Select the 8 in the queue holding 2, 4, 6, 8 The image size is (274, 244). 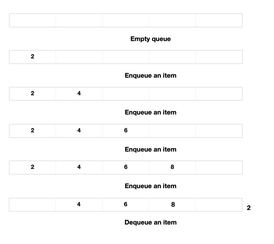point(172,167)
